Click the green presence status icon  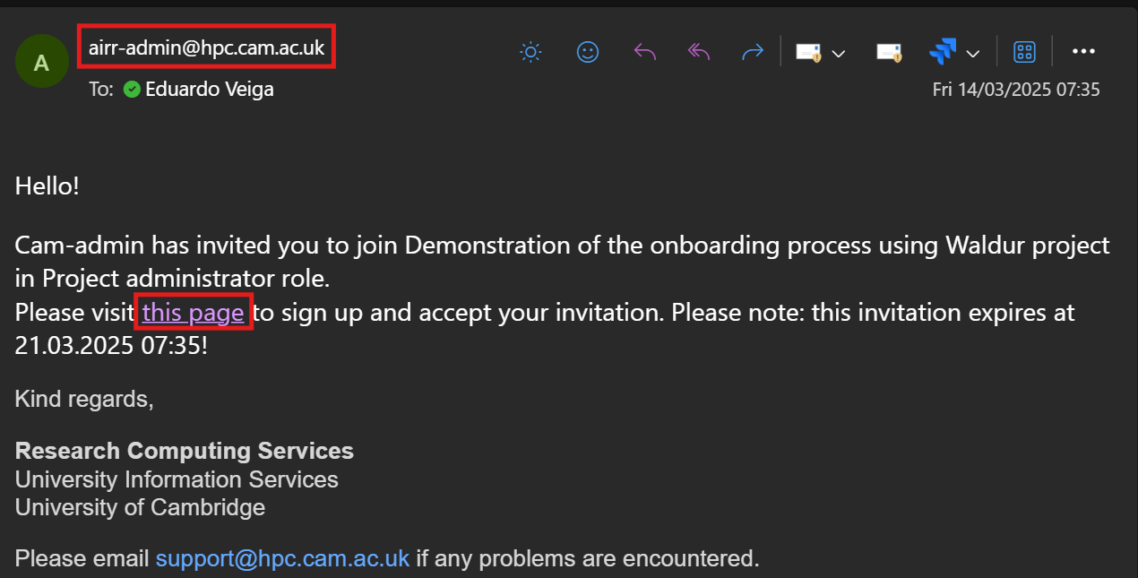(132, 89)
